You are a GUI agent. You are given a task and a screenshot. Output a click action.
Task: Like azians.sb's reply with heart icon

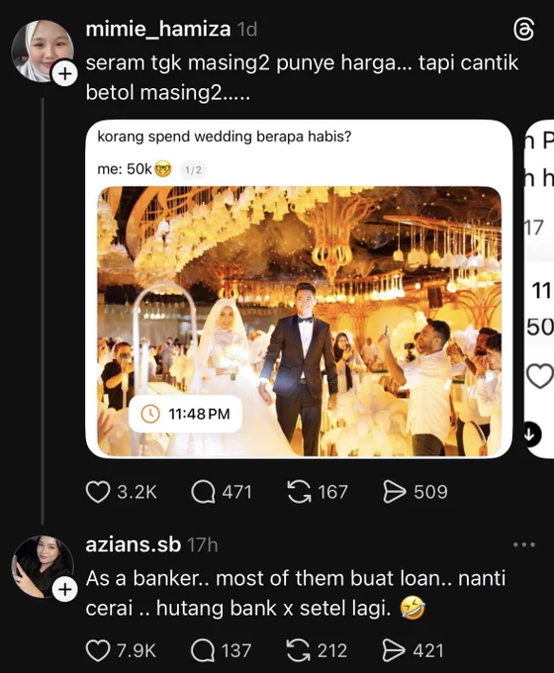98,650
